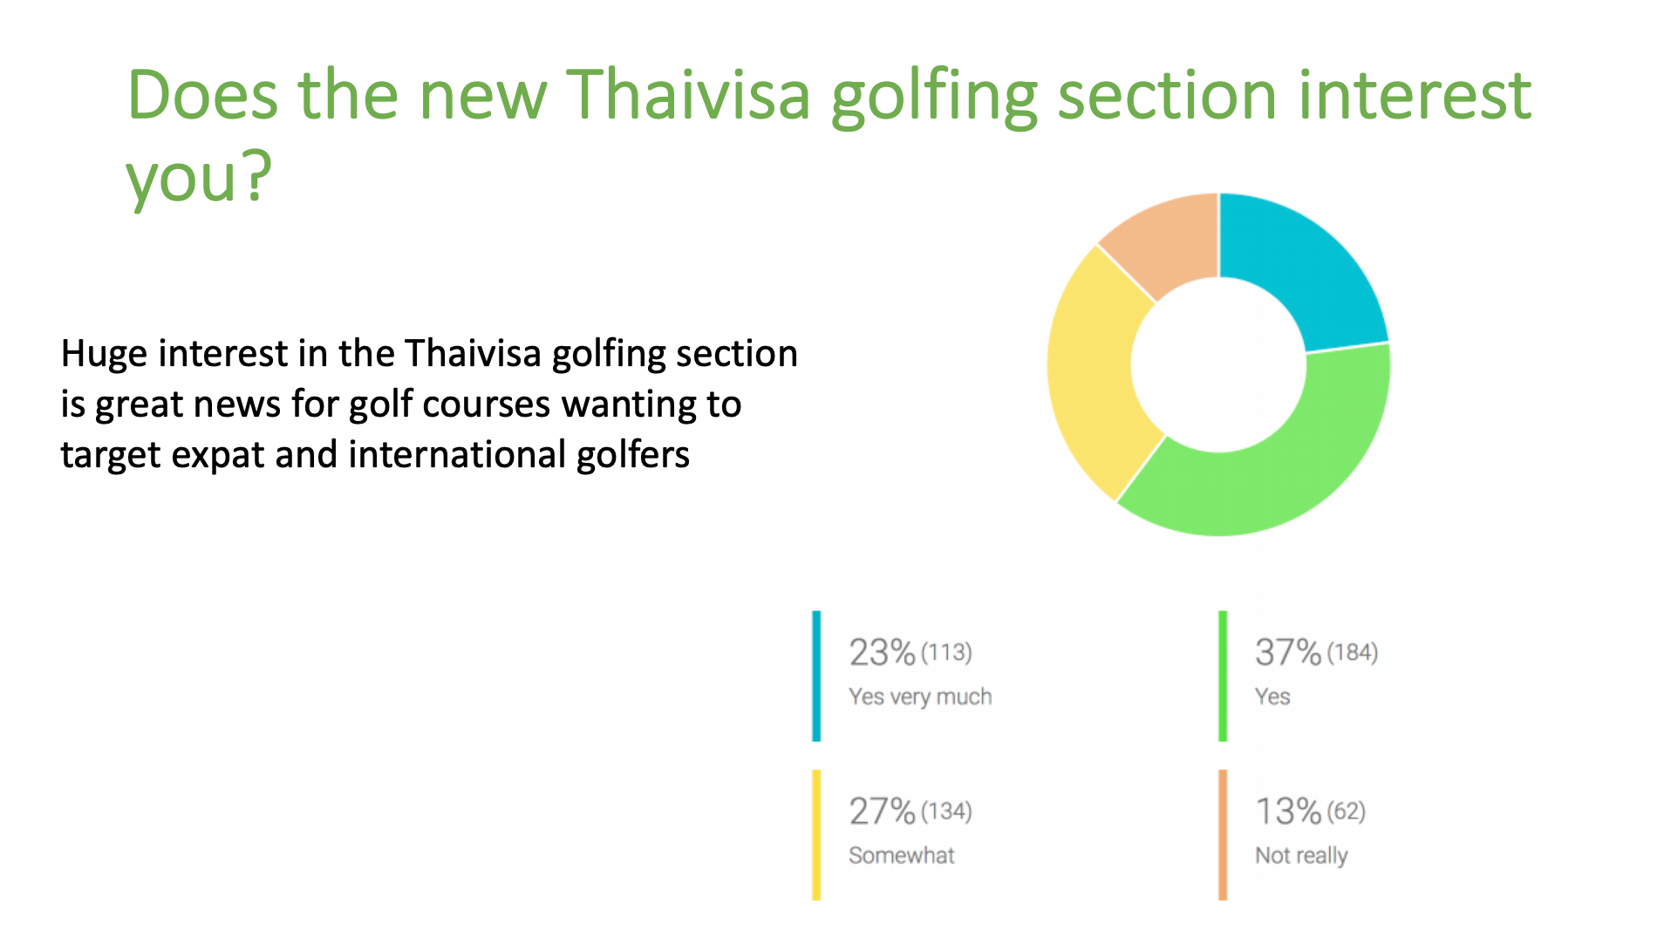This screenshot has height=938, width=1671.
Task: Click the green slide title text
Action: 829,135
